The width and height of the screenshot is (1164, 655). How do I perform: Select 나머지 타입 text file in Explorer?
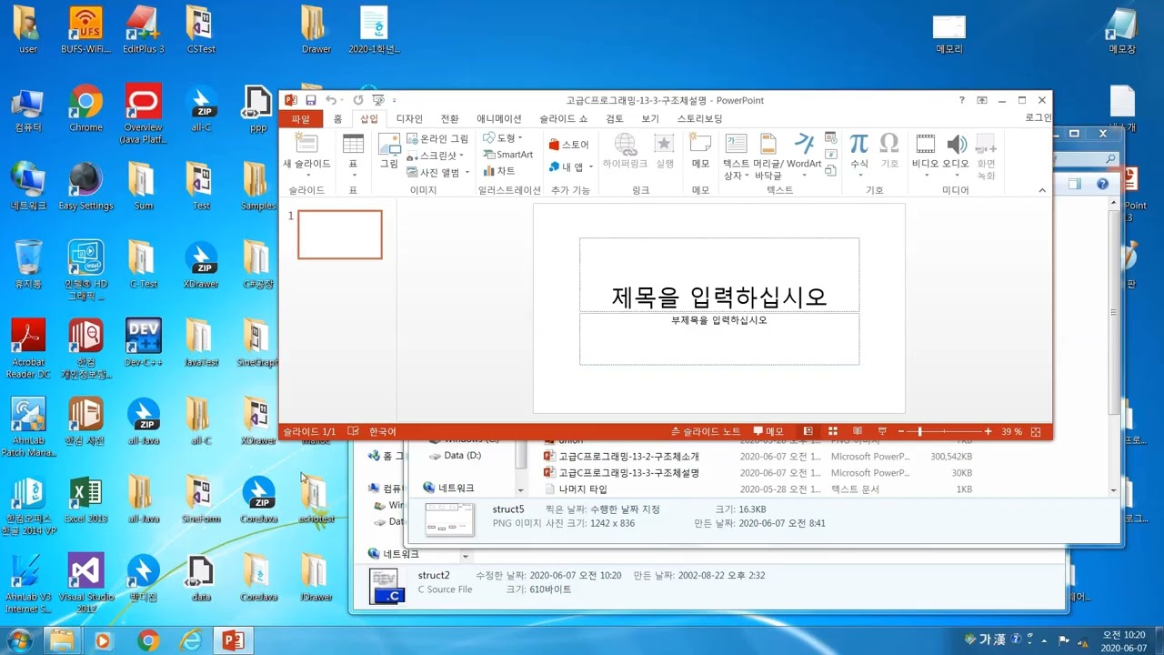point(583,489)
